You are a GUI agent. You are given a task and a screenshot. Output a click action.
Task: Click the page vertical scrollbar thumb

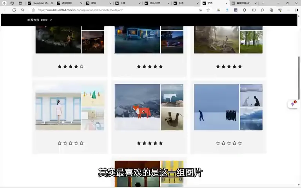(x=299, y=78)
